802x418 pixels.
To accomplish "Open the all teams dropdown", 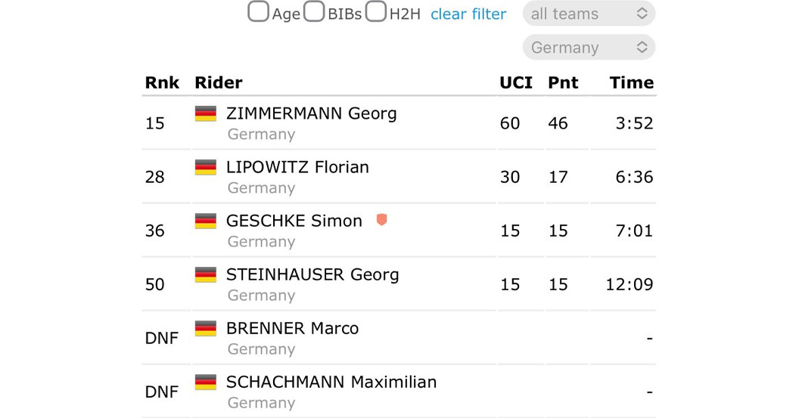I will (x=589, y=14).
